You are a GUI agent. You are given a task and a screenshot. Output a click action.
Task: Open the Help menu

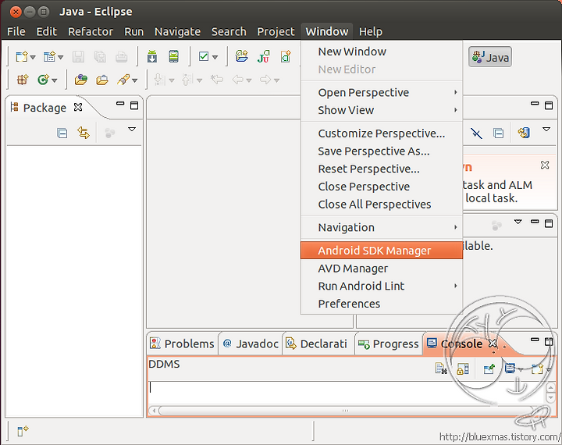[x=371, y=31]
